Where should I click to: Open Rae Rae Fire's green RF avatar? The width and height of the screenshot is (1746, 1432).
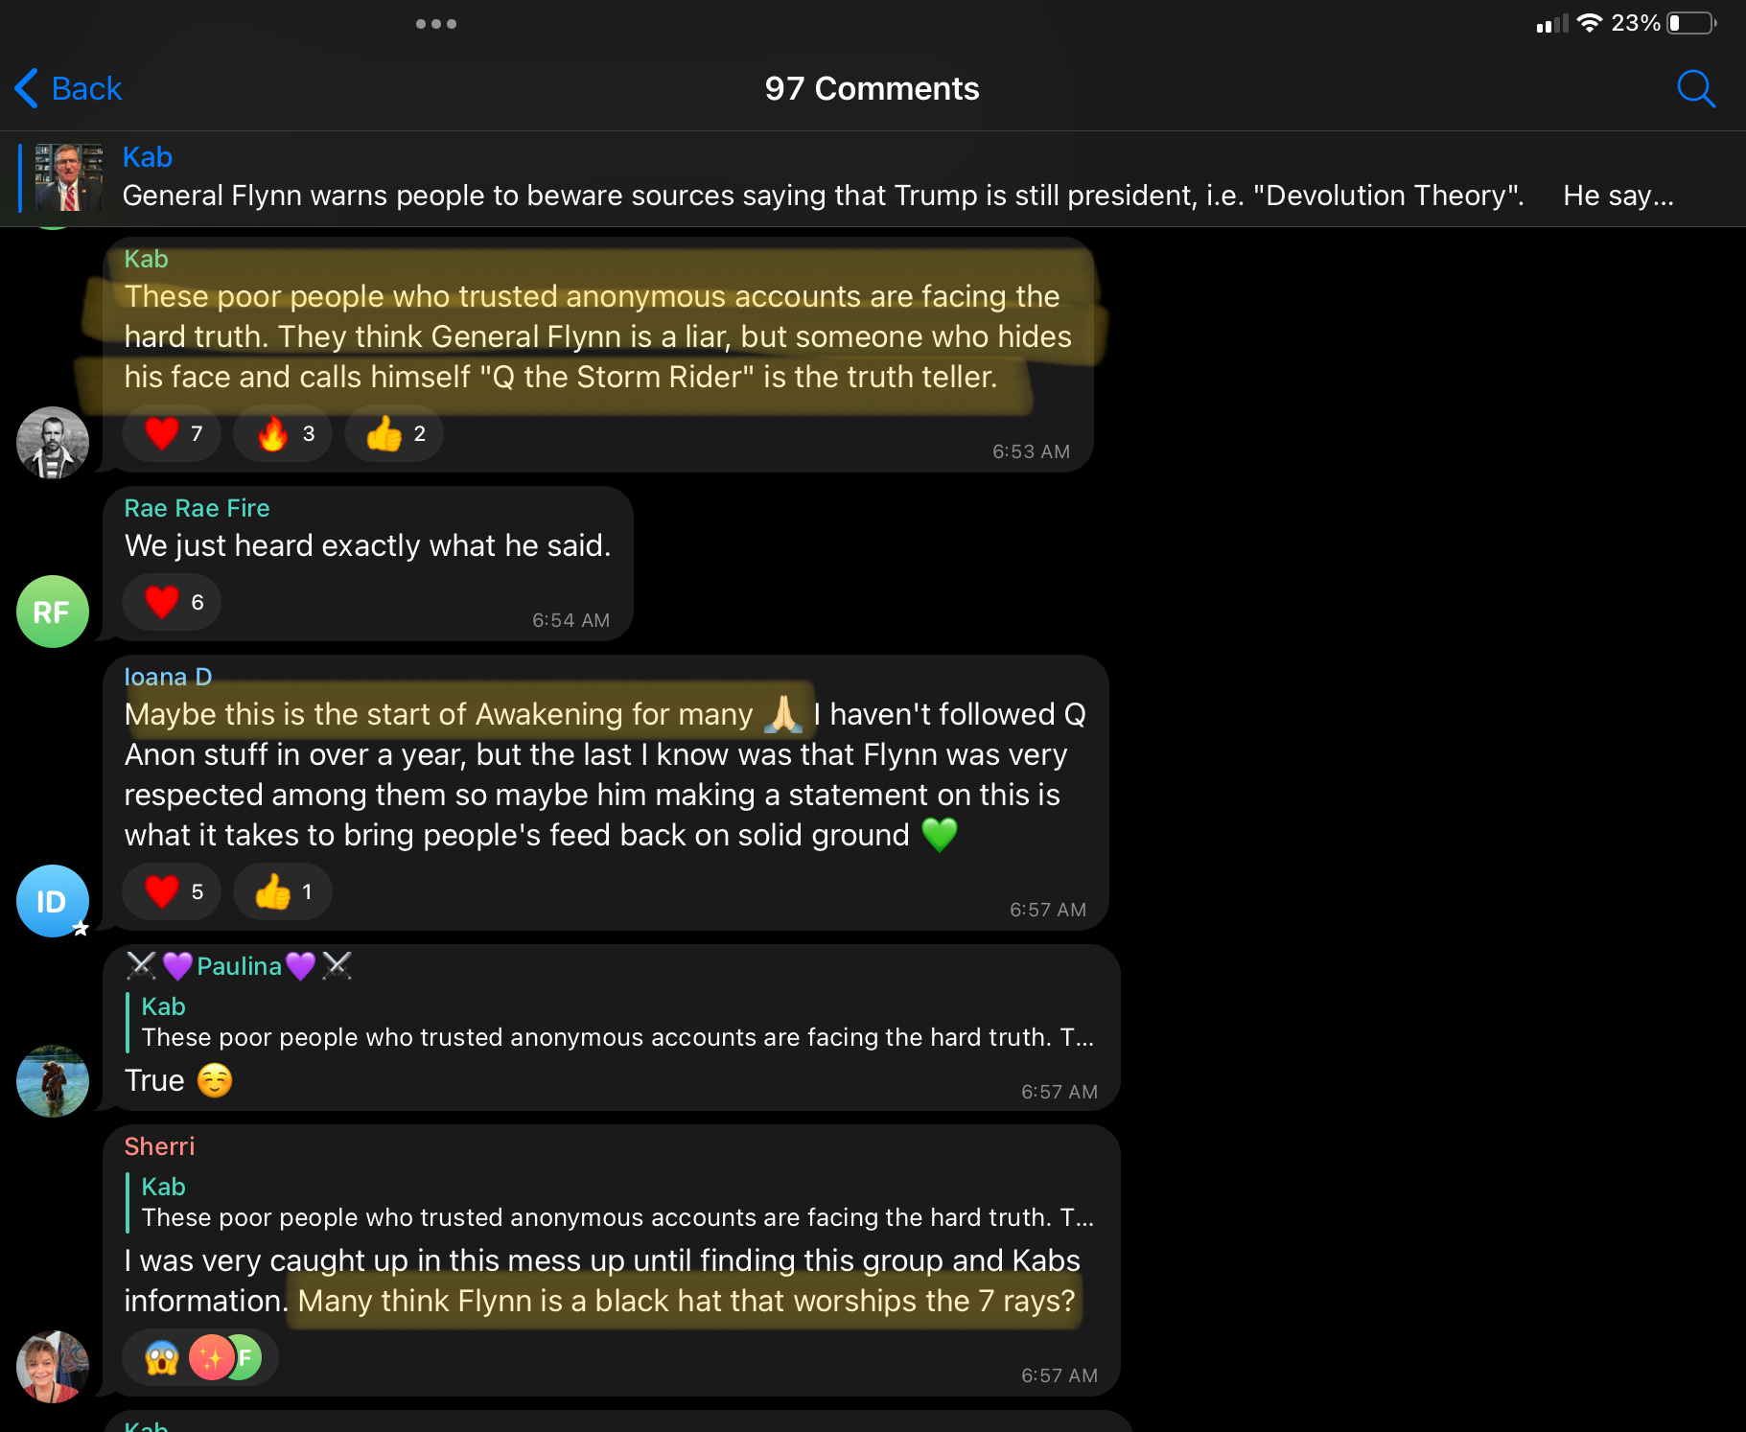tap(53, 612)
